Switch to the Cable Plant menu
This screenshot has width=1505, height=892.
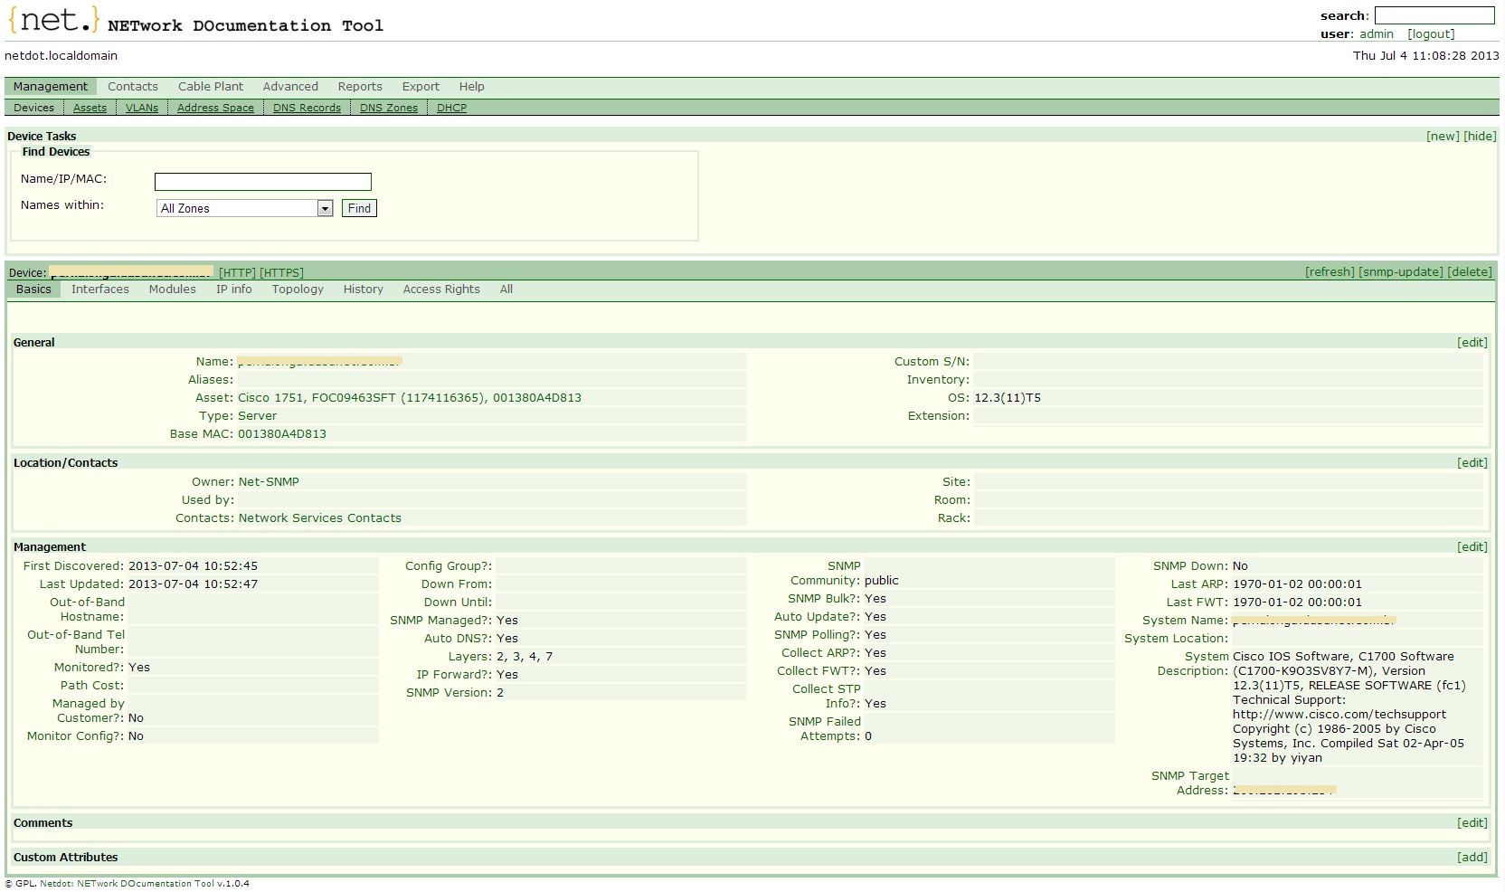[x=209, y=86]
